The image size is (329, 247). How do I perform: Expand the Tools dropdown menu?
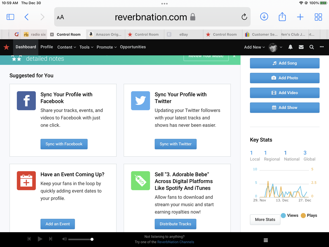(x=86, y=47)
